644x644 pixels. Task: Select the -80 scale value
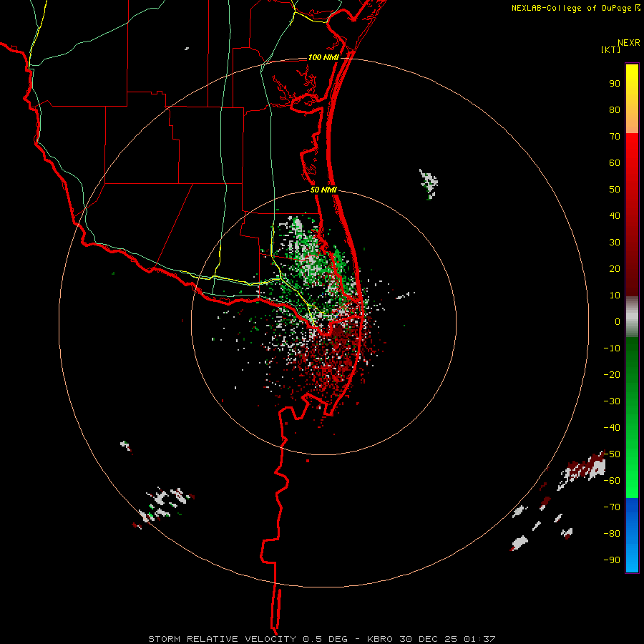pos(612,534)
